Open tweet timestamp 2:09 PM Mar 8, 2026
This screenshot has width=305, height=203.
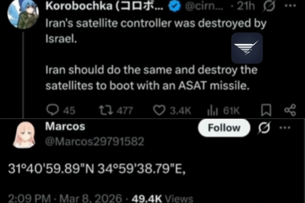click(65, 198)
